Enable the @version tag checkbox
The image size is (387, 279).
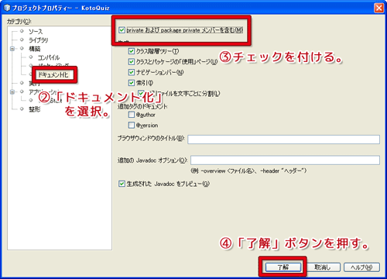coord(132,126)
